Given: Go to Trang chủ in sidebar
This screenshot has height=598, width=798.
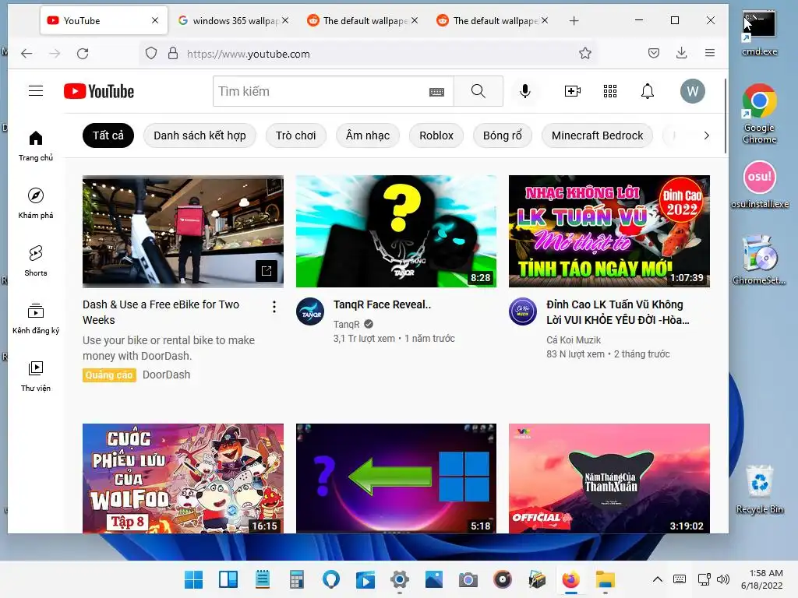Looking at the screenshot, I should click(36, 146).
